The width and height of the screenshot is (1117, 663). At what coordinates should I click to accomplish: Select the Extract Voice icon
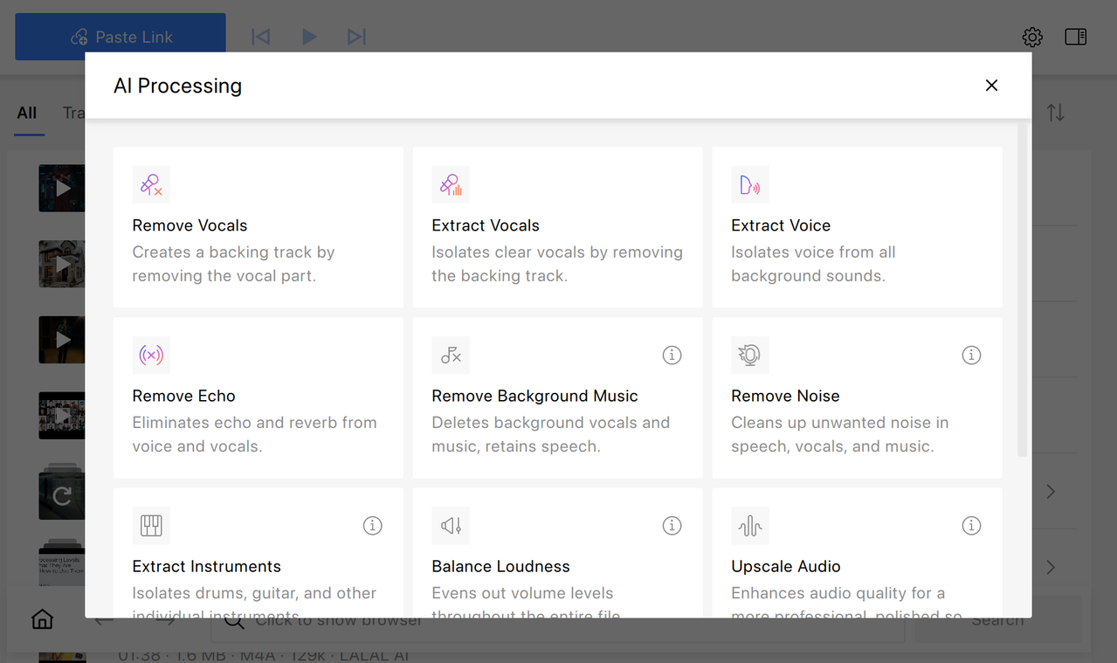click(x=750, y=185)
